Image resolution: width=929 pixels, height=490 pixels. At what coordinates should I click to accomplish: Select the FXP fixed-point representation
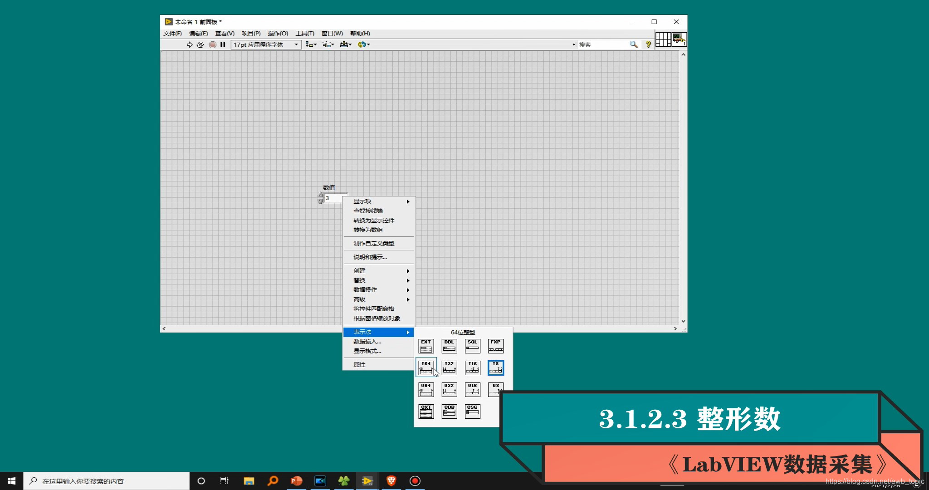(x=496, y=346)
